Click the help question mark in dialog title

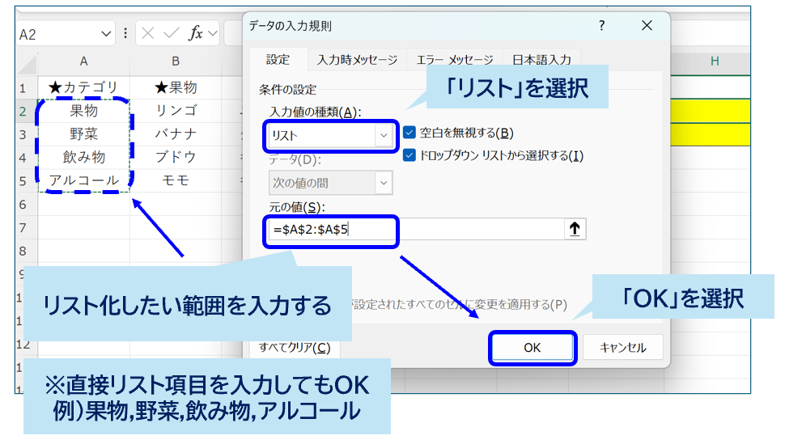(602, 26)
